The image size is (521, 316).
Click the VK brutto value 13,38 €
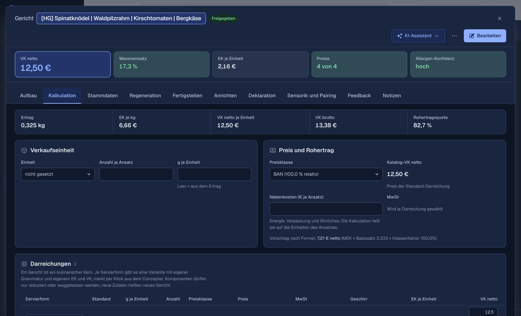tap(326, 125)
